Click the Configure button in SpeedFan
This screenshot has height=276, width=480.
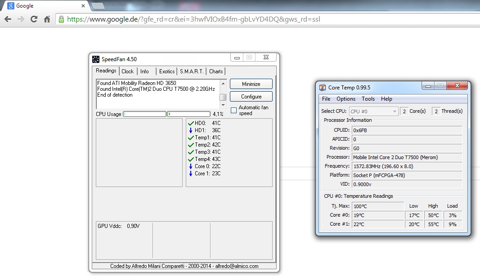(251, 96)
